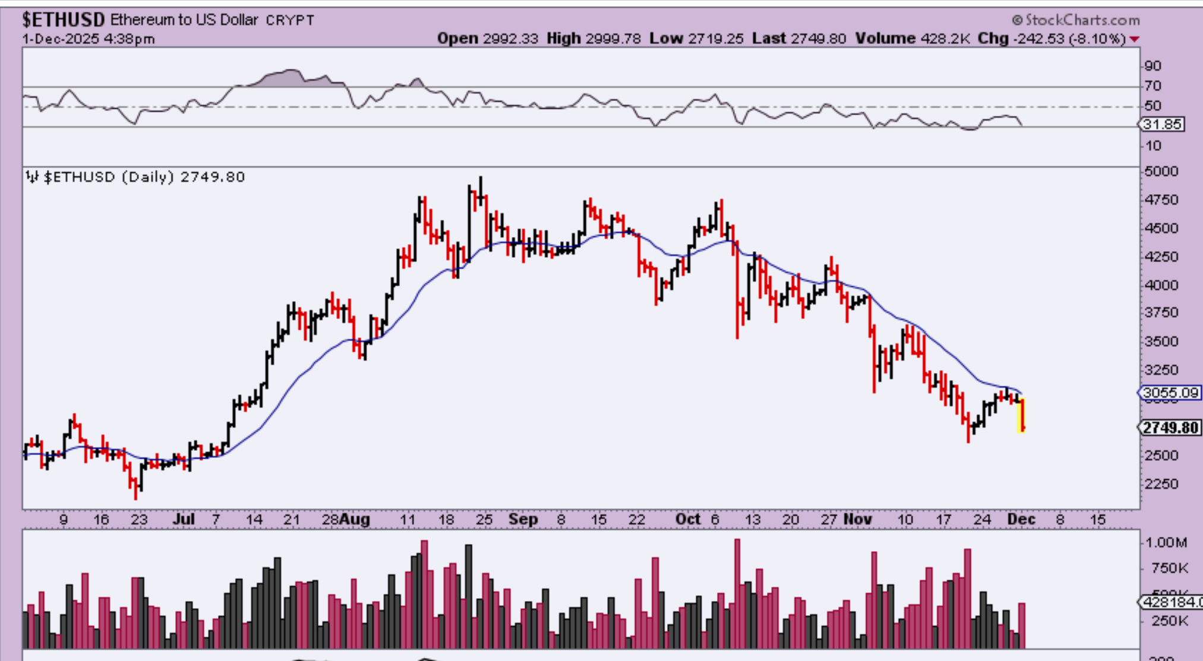The height and width of the screenshot is (661, 1203).
Task: Click the 5000 price axis label
Action: coord(1161,172)
